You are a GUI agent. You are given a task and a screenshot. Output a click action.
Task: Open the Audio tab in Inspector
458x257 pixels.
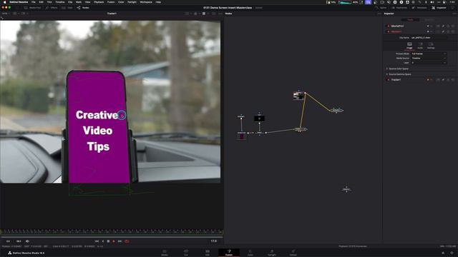(420, 46)
